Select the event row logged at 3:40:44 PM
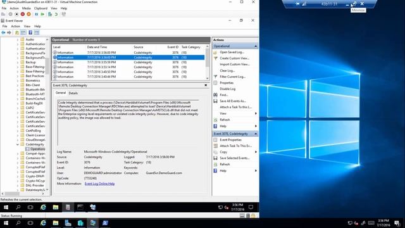405x228 pixels. click(128, 77)
